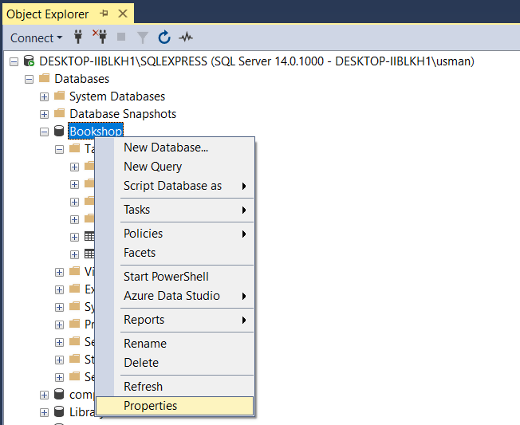The image size is (520, 425).
Task: Click the Stop square icon in toolbar
Action: pos(121,37)
